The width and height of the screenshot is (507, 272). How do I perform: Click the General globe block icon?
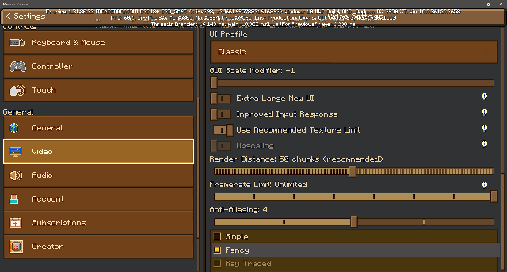coord(14,128)
